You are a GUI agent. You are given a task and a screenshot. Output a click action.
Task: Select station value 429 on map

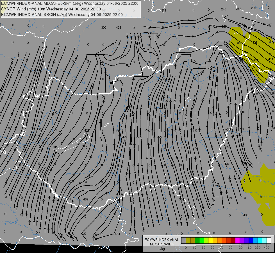87,130
